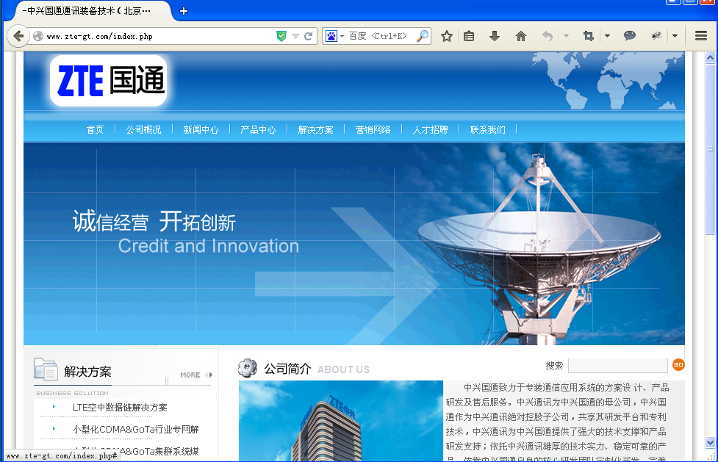Open the 新闻中心 navigation item
This screenshot has width=718, height=462.
pyautogui.click(x=201, y=129)
